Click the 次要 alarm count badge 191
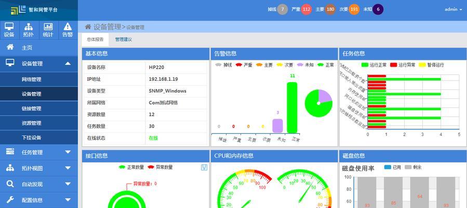This screenshot has width=467, height=208. [x=354, y=9]
